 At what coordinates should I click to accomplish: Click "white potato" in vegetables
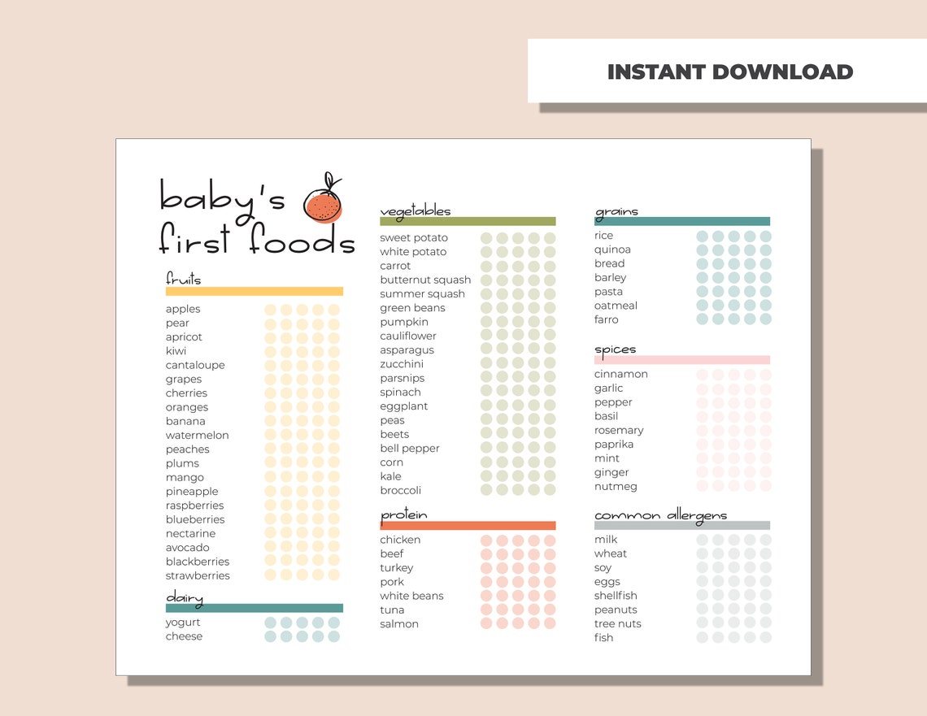click(413, 252)
